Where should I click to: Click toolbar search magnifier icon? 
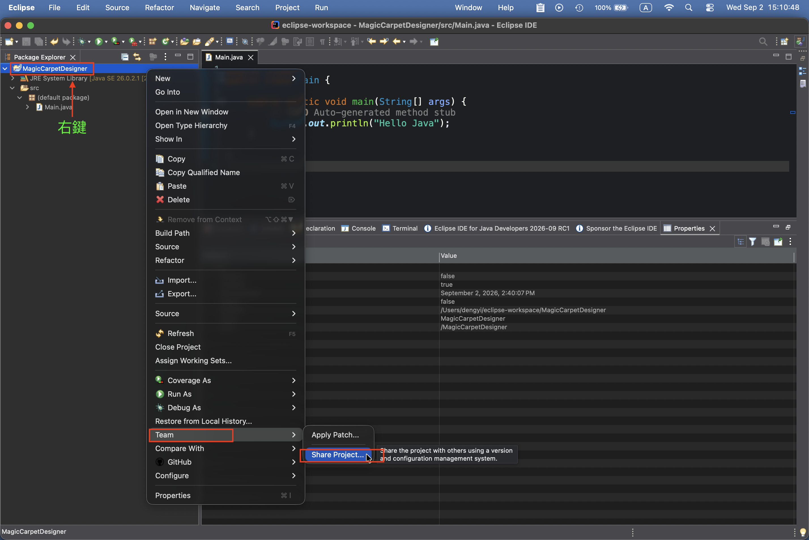763,42
